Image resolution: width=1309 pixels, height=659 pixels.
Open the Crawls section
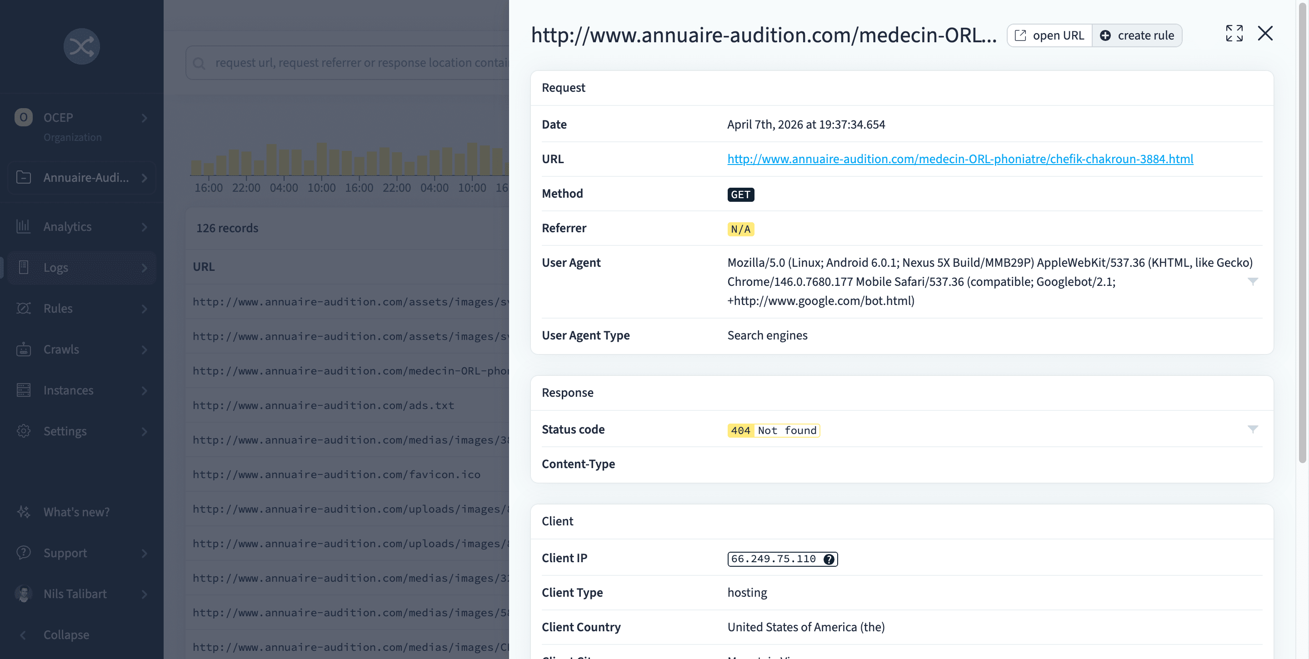(x=82, y=349)
